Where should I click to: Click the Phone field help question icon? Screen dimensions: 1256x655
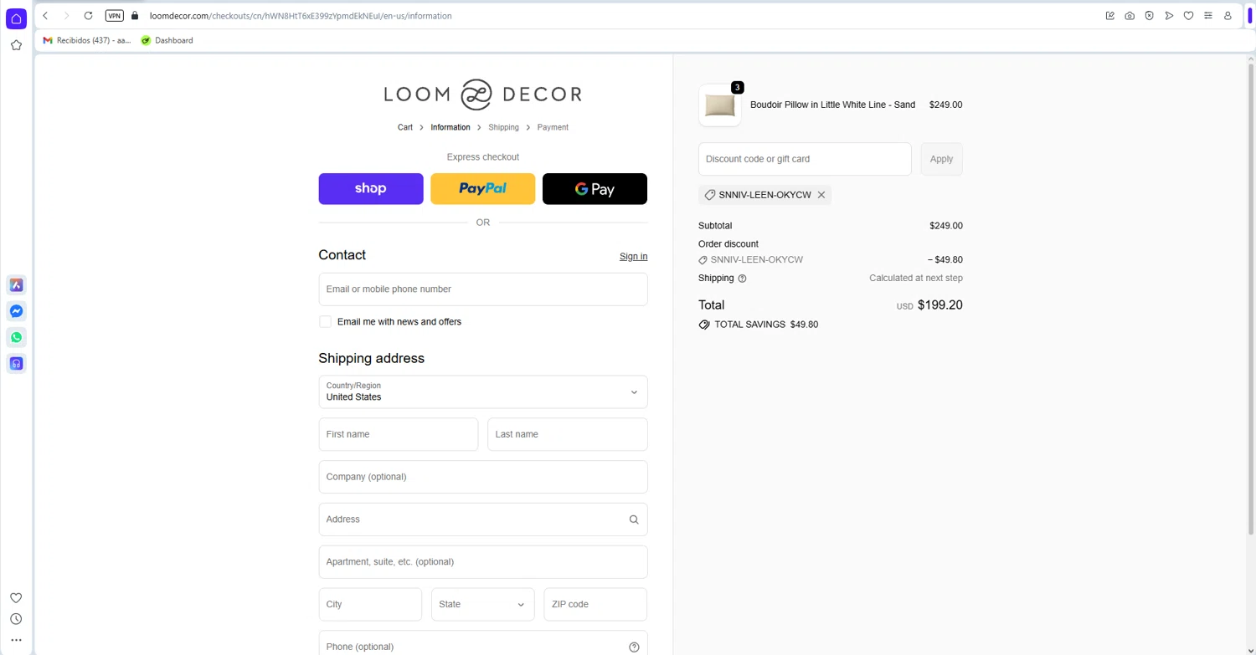coord(634,647)
